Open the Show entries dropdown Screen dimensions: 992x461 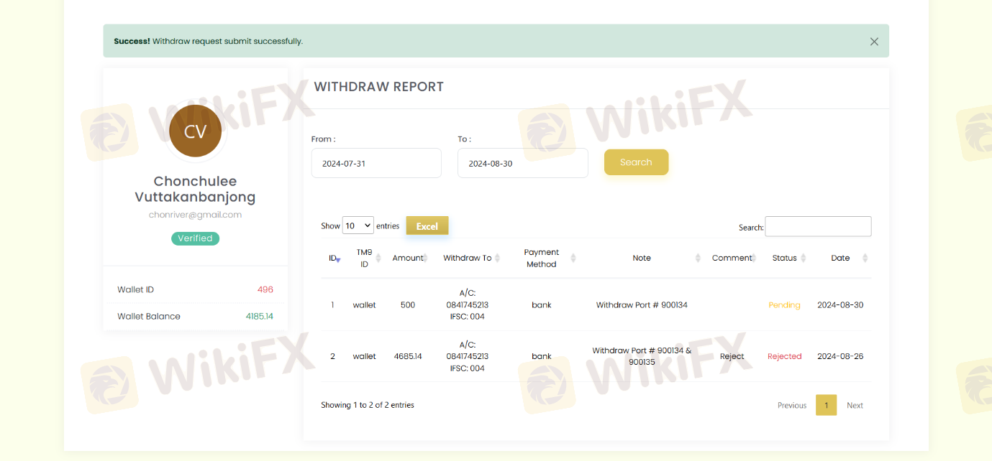(358, 225)
